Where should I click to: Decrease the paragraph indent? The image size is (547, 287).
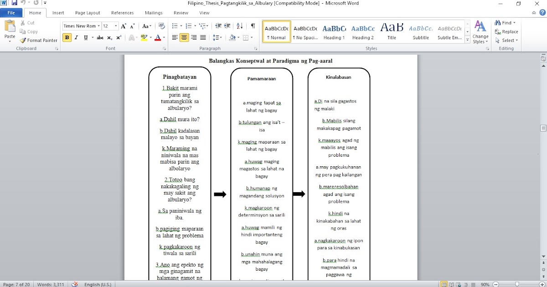pyautogui.click(x=218, y=26)
